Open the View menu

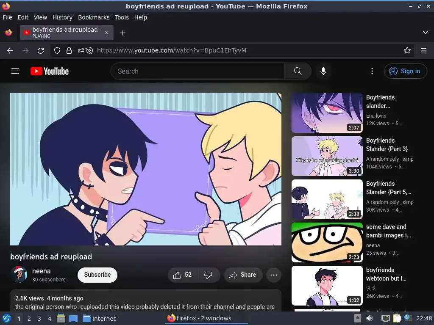pyautogui.click(x=40, y=17)
